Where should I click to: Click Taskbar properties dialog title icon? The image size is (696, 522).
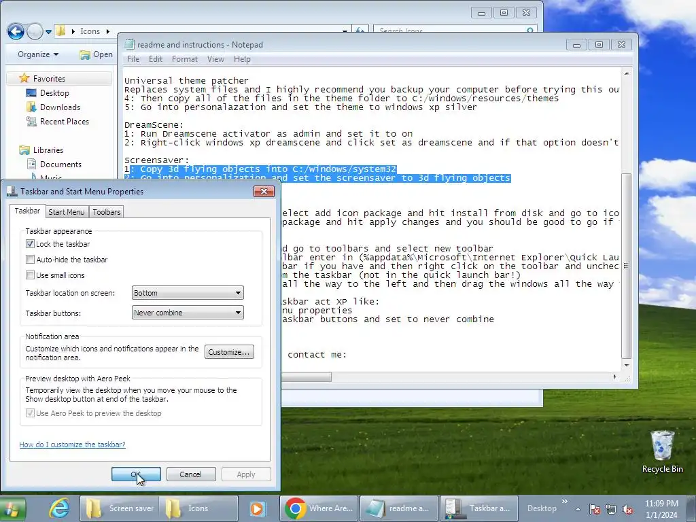tap(12, 191)
